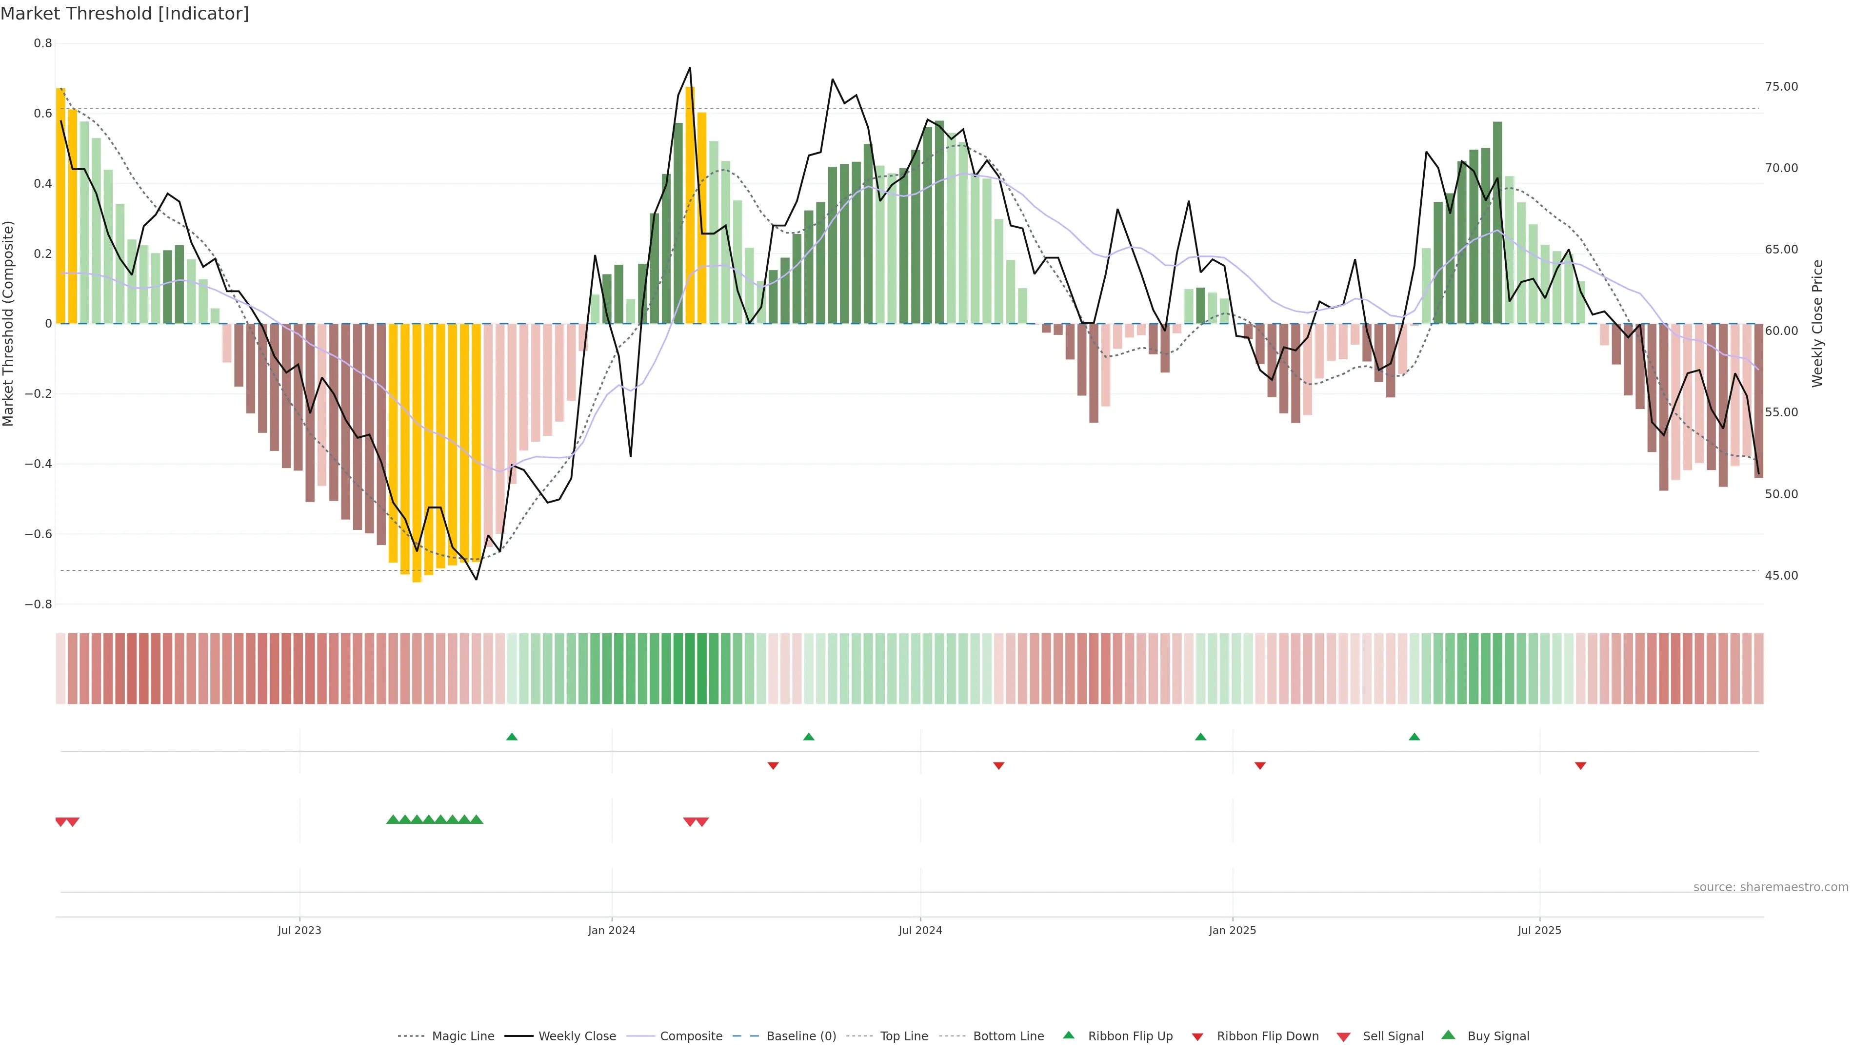Viewport: 1873px width, 1053px height.
Task: Click the Weekly Close Price axis title
Action: [x=1818, y=323]
